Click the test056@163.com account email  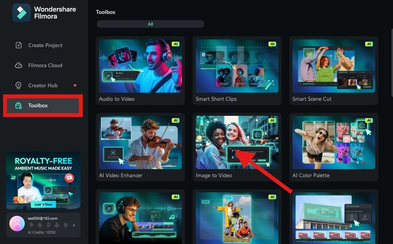pyautogui.click(x=43, y=219)
